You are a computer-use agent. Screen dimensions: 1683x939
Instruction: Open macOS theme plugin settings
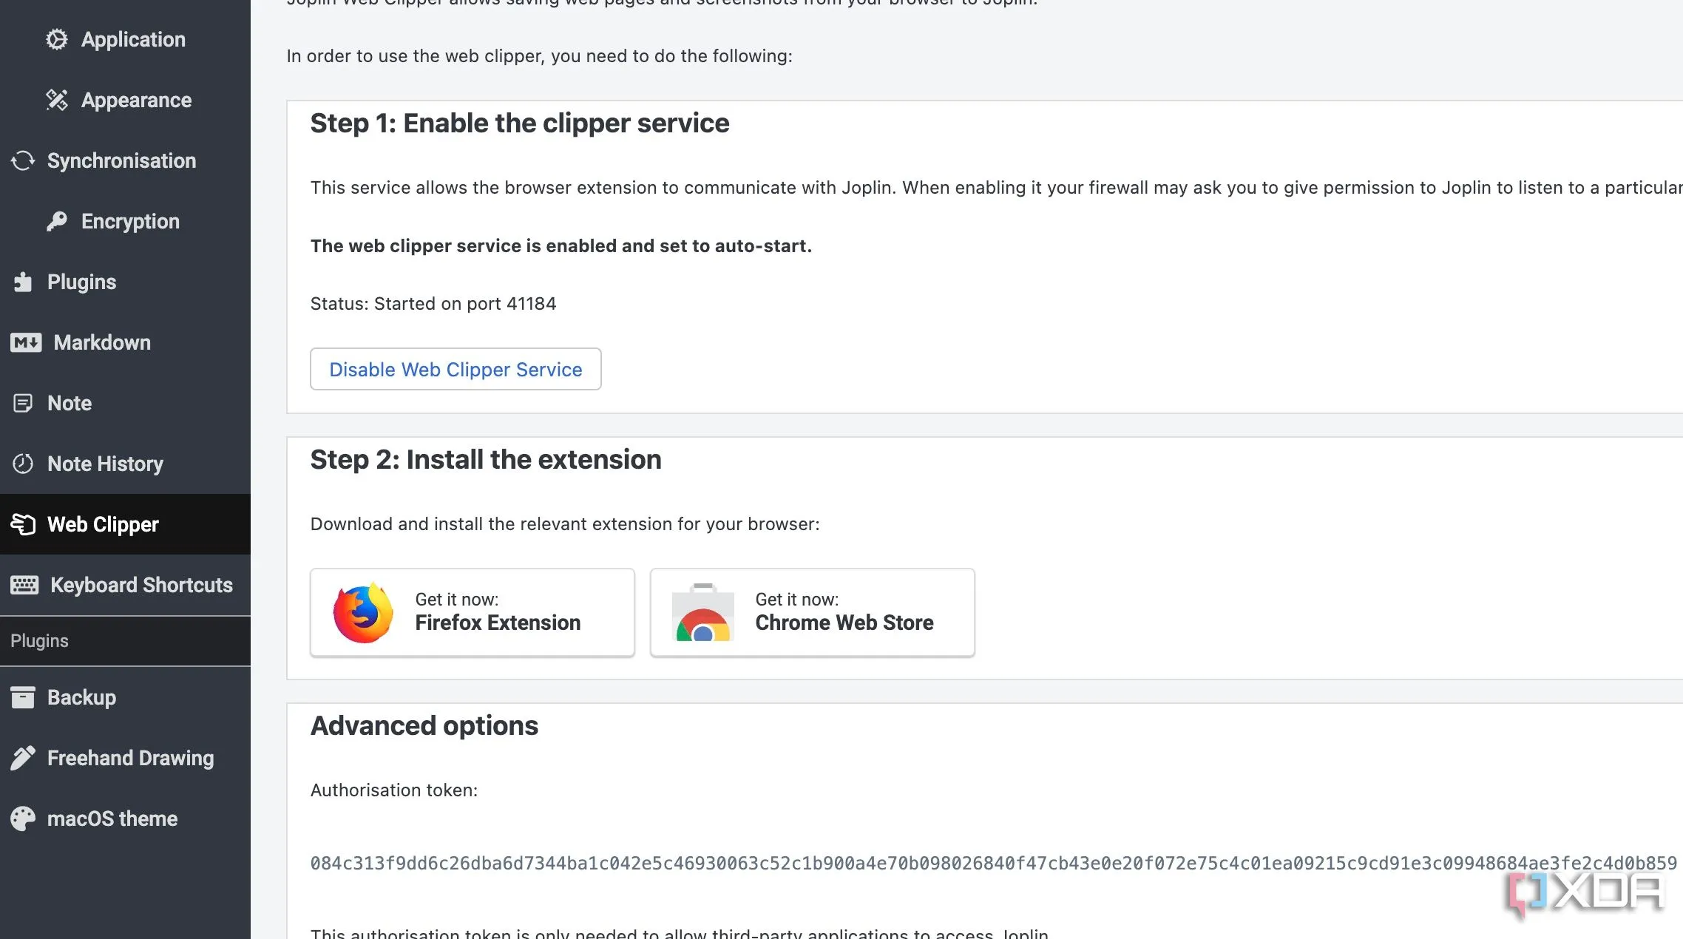click(125, 818)
